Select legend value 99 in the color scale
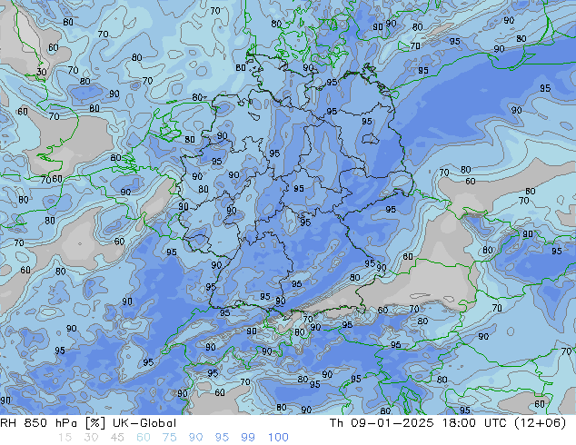The image size is (576, 445). tap(248, 438)
